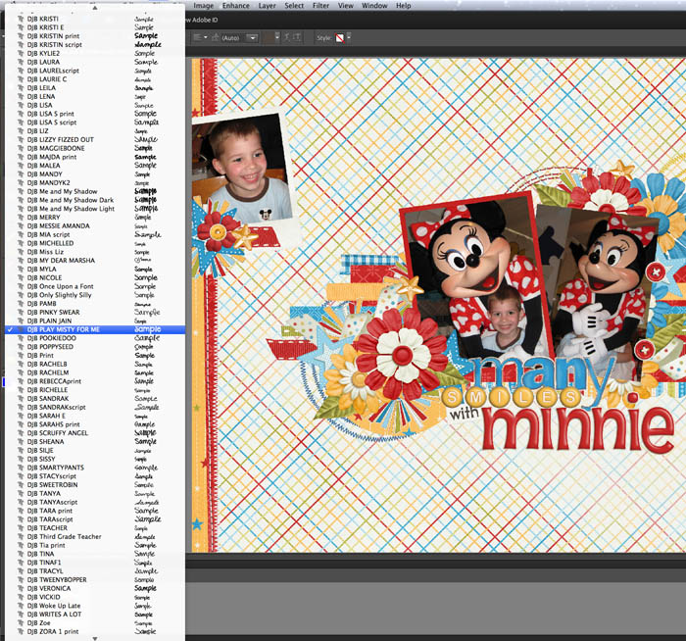
Task: Select the DJB Once Upon a Font entry
Action: [x=95, y=286]
